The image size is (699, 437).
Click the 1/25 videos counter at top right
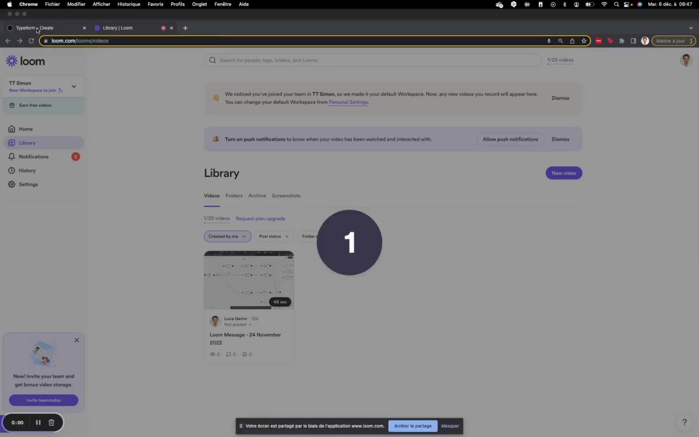pos(560,60)
